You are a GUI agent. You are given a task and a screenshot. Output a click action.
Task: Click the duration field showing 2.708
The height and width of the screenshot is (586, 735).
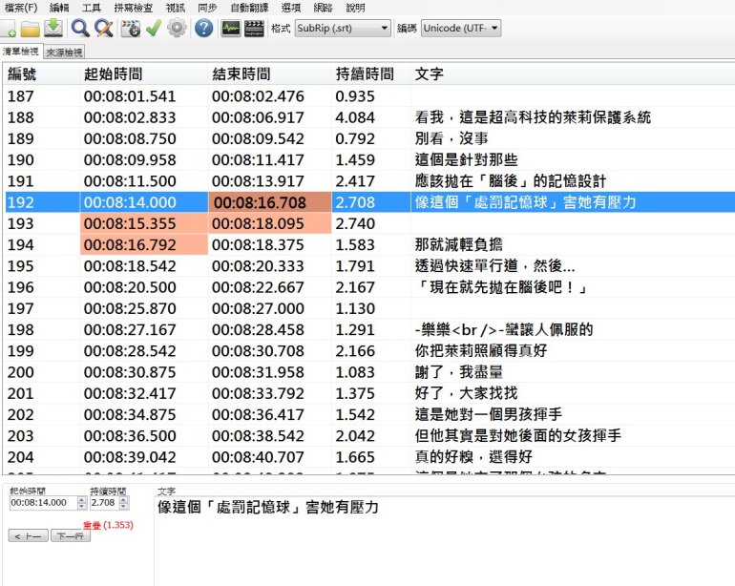click(x=104, y=503)
